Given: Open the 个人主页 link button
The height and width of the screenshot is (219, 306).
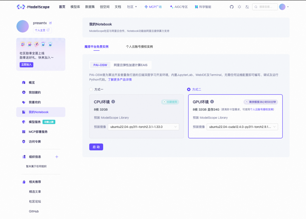Looking at the screenshot, I should [42, 30].
